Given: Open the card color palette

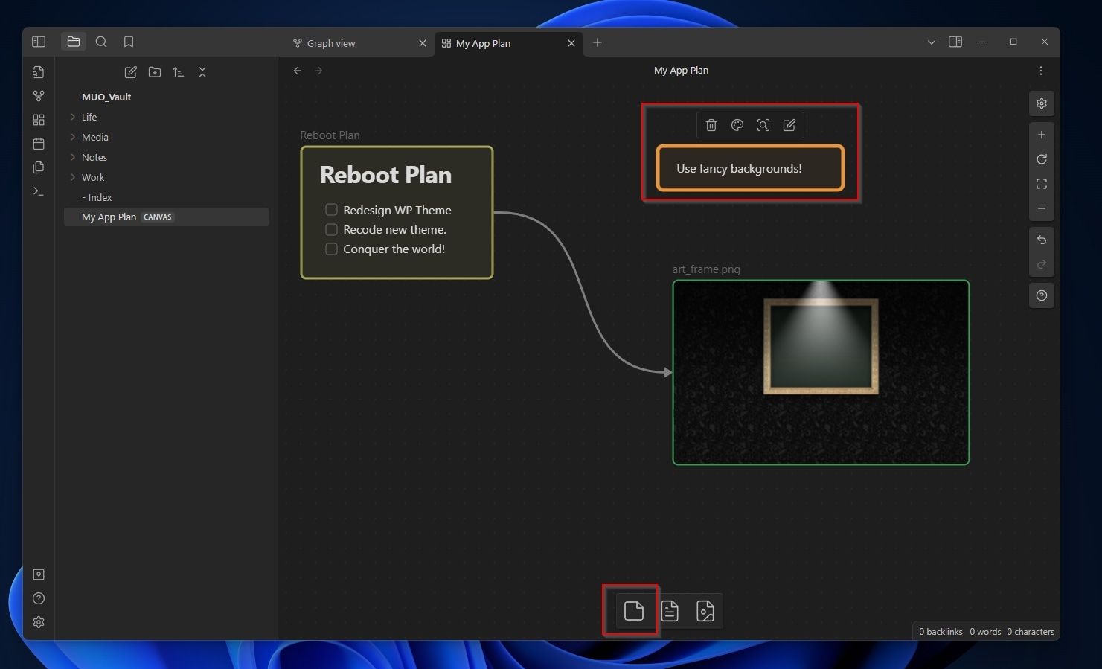Looking at the screenshot, I should click(737, 125).
